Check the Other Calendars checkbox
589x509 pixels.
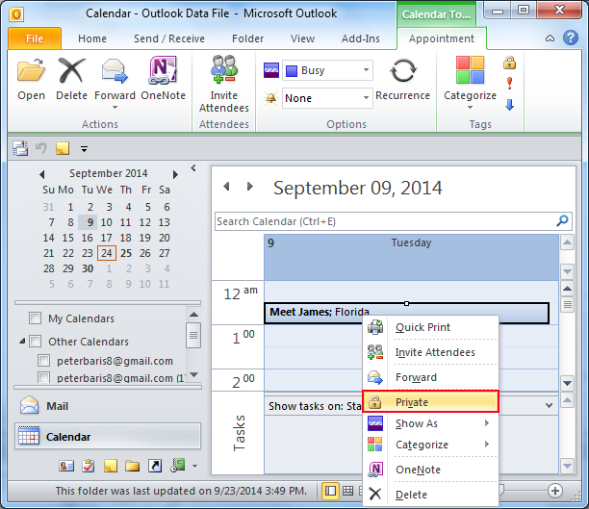(36, 341)
